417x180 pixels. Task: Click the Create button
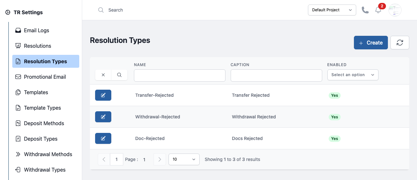(x=371, y=43)
